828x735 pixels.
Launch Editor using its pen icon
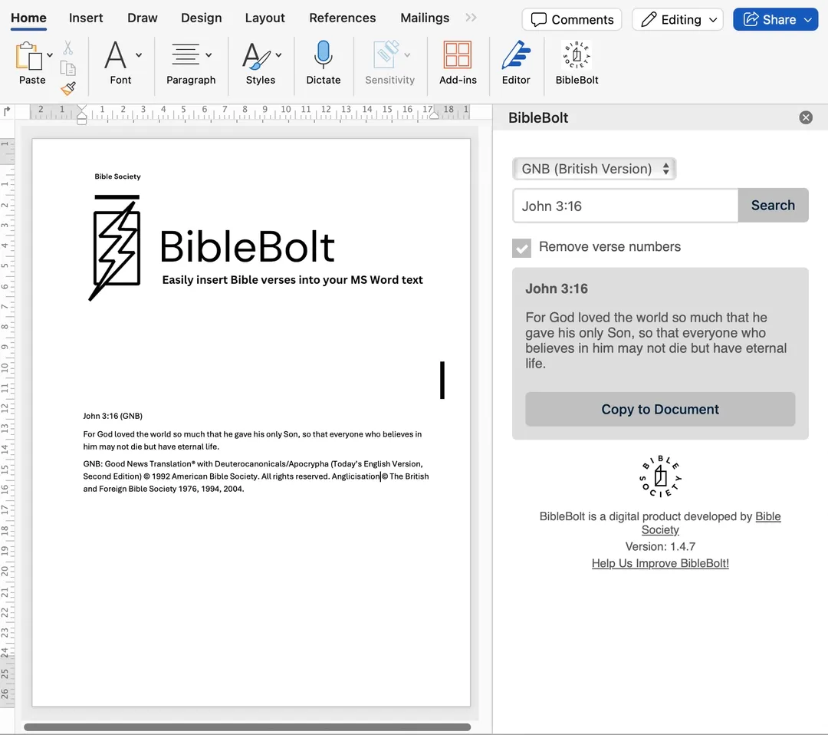[x=516, y=55]
